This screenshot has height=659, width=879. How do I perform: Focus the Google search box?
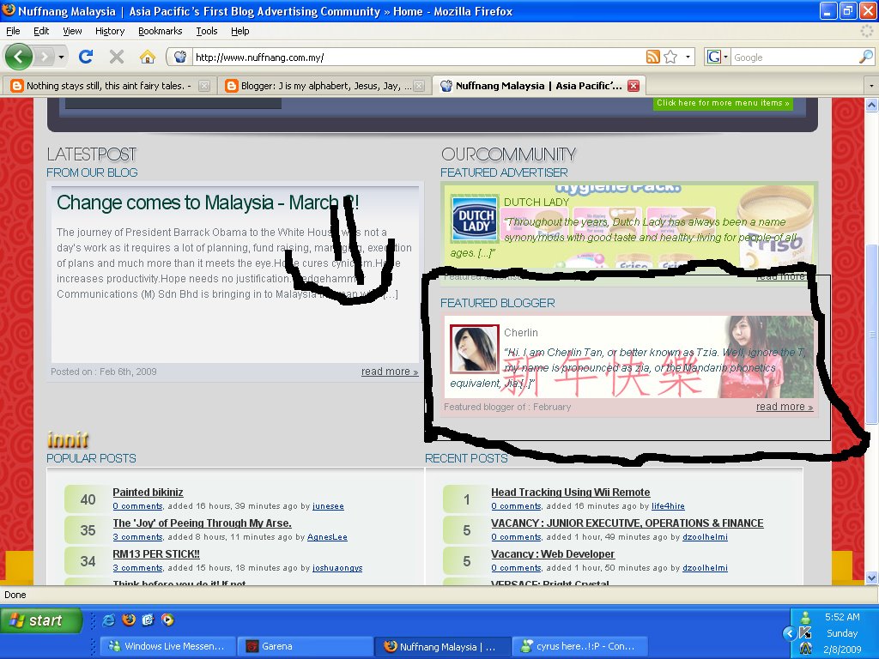point(794,57)
